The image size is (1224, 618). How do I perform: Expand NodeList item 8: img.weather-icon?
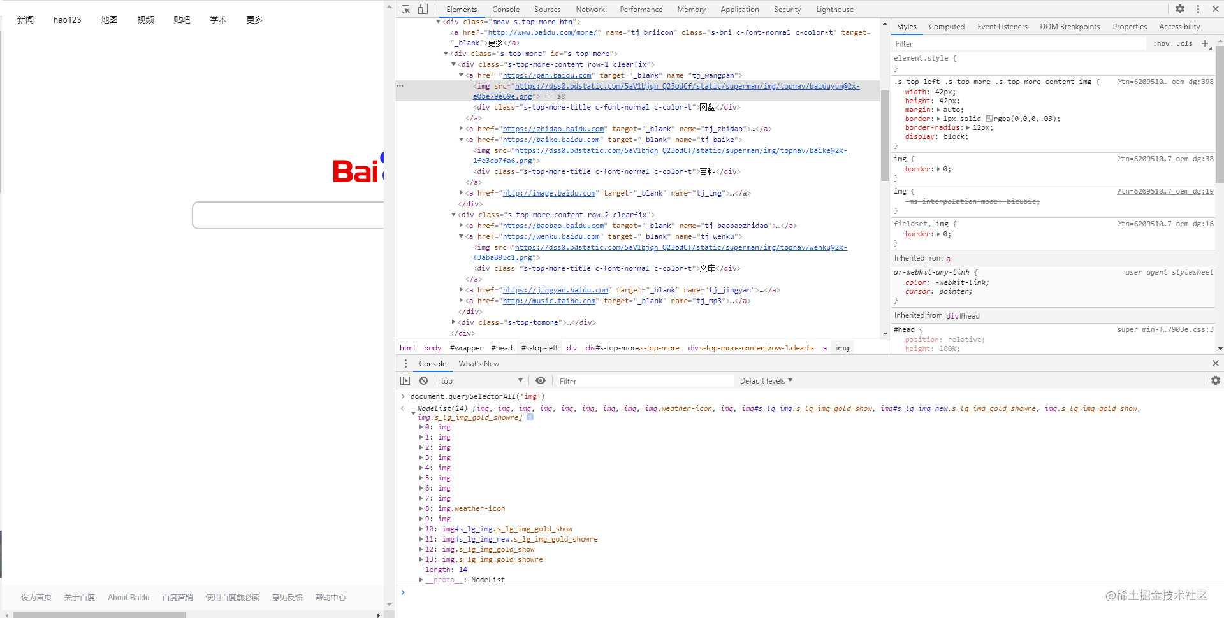tap(421, 508)
